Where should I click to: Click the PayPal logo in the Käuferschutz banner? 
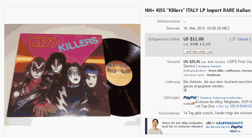(x=237, y=127)
